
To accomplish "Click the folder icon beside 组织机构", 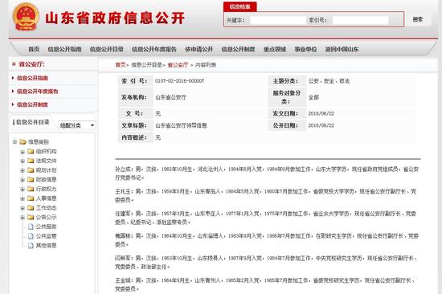I will 31,151.
